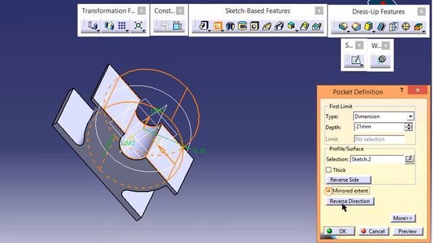Cancel the Pocket Definition dialog

373,231
